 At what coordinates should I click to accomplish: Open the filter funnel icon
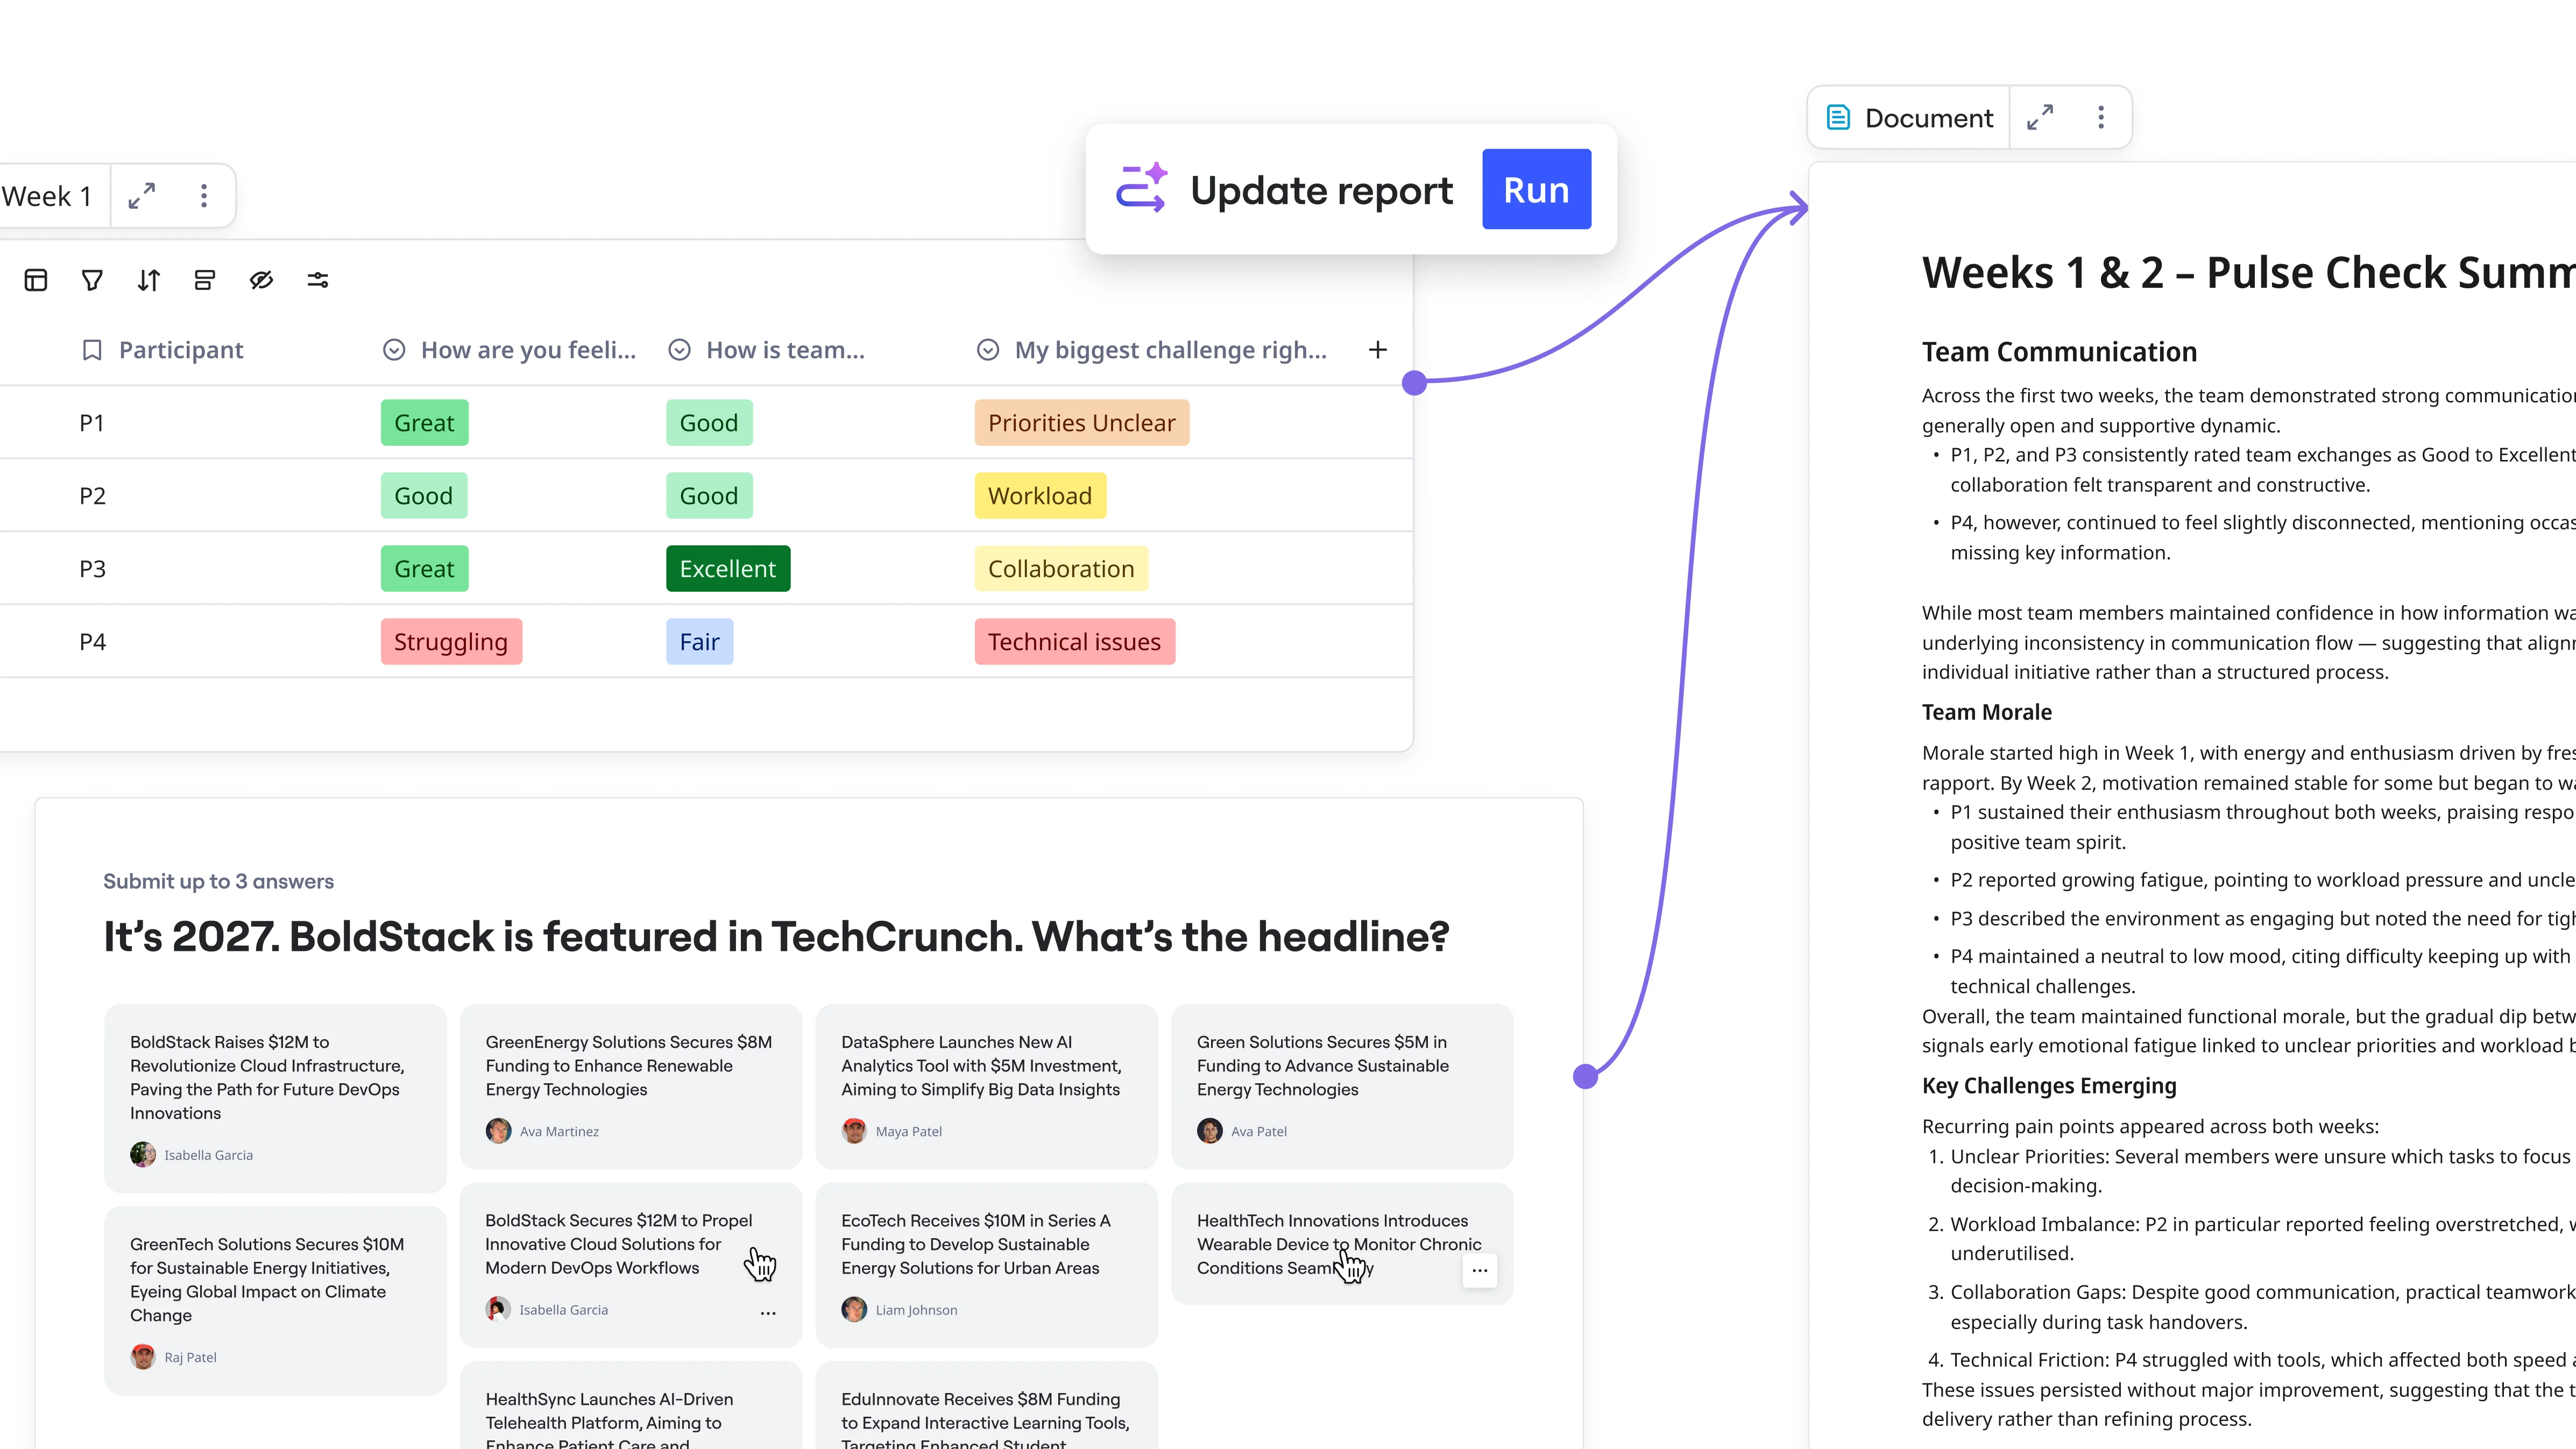[92, 280]
